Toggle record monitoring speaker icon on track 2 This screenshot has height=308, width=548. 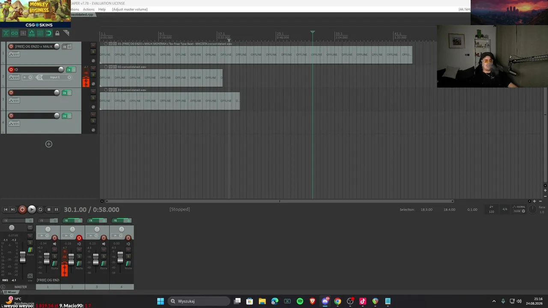[x=16, y=70]
